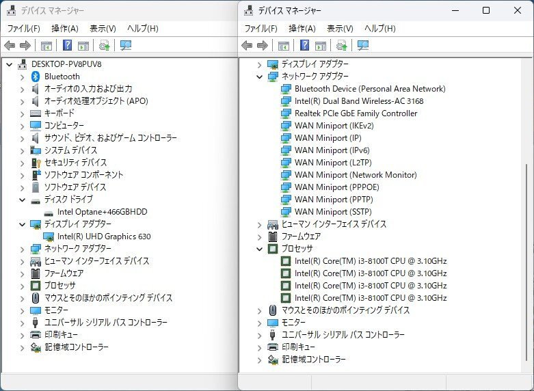Click Back arrow in right Device Manager toolbar
Screen dimensions: 534x391
tap(247, 45)
